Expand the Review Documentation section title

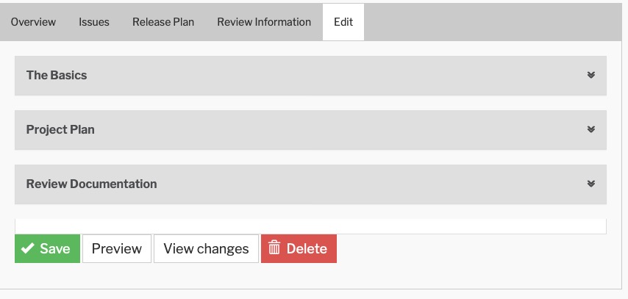click(91, 184)
